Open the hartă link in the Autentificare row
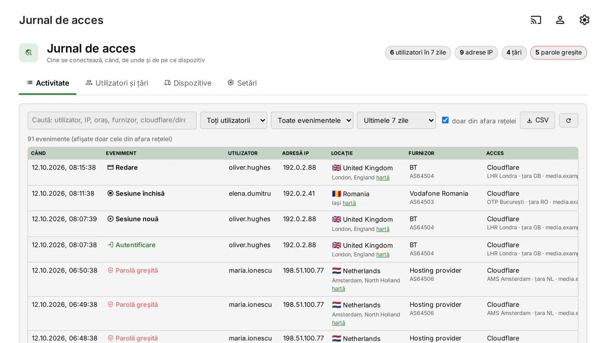 [383, 255]
